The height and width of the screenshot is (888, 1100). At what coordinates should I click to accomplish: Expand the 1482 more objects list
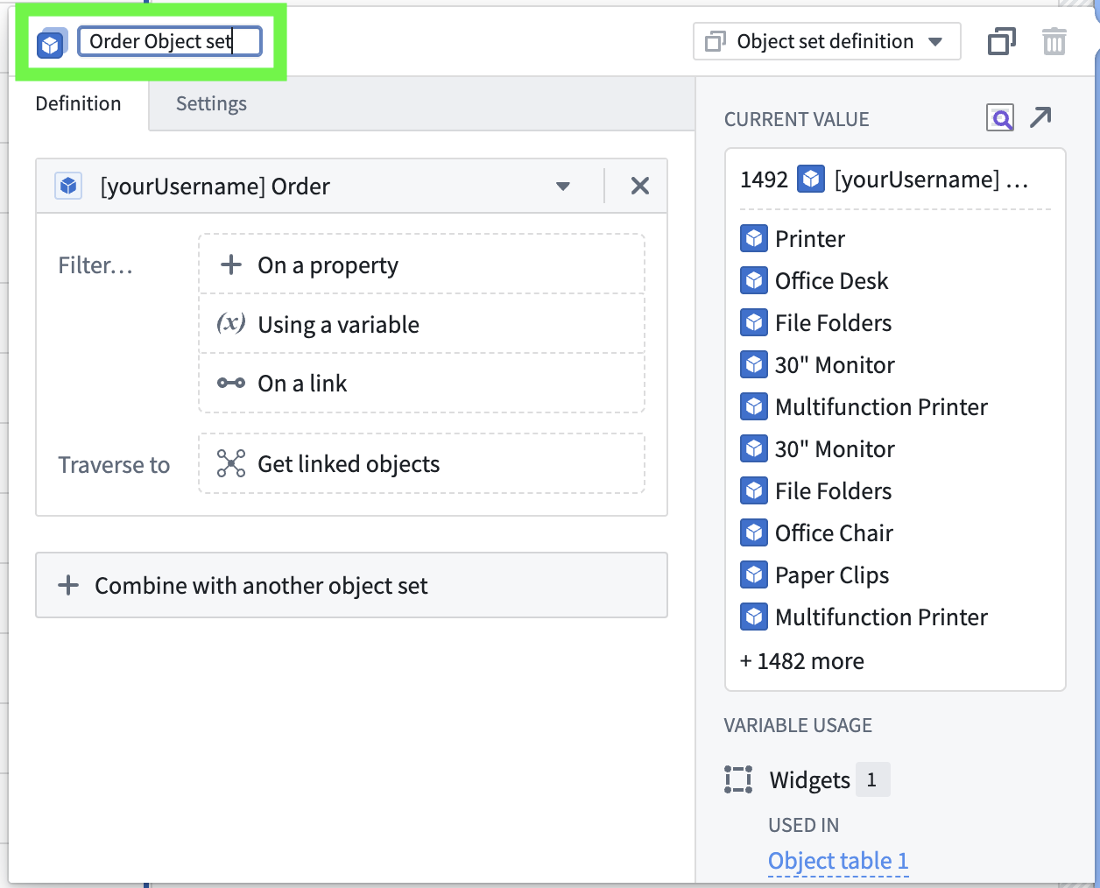tap(801, 660)
